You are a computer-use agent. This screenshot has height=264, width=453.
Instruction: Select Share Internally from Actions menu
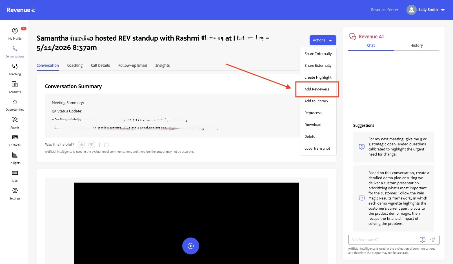click(318, 54)
